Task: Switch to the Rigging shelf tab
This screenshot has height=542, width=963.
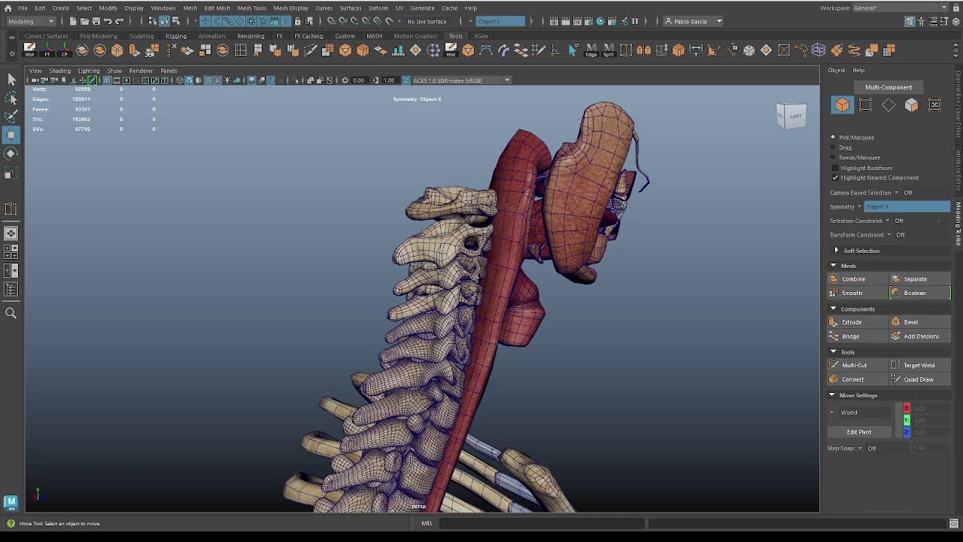Action: click(x=176, y=36)
